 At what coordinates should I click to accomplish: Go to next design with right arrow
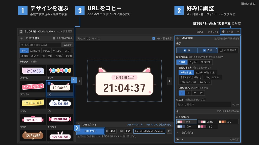(x=170, y=81)
